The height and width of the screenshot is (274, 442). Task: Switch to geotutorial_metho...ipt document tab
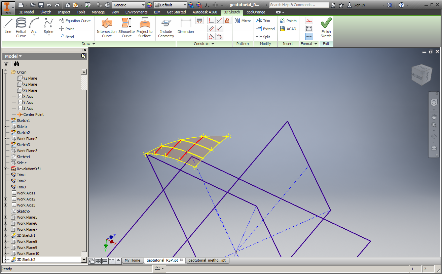(x=207, y=260)
